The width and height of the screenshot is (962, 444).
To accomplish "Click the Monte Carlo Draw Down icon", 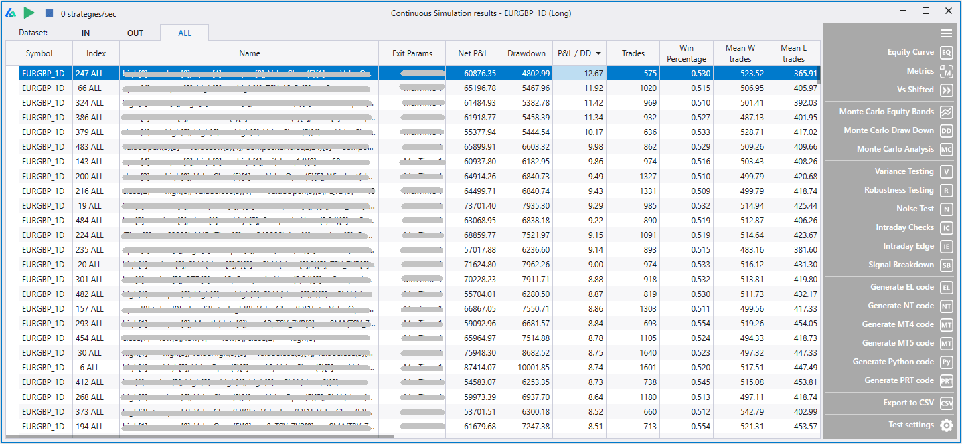I will click(x=946, y=130).
